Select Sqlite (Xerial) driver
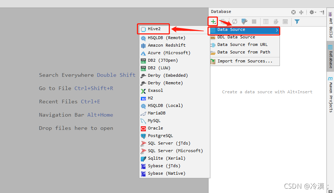The width and height of the screenshot is (334, 193). pyautogui.click(x=175, y=158)
